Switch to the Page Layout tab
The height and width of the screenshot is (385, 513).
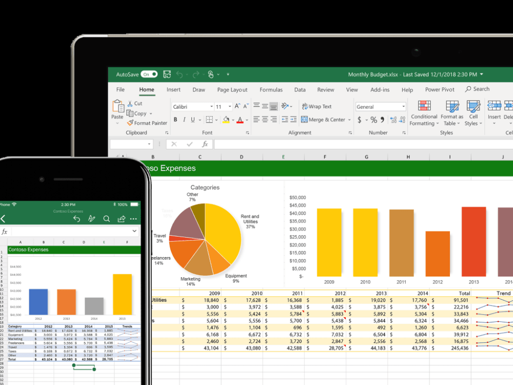click(x=232, y=90)
